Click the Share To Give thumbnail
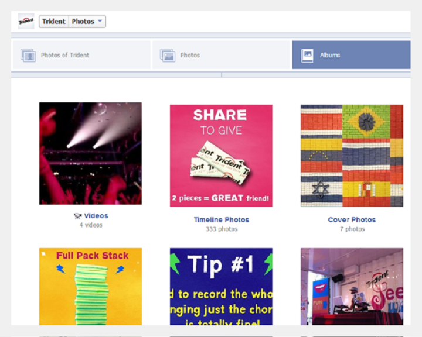This screenshot has width=422, height=337. pyautogui.click(x=221, y=156)
